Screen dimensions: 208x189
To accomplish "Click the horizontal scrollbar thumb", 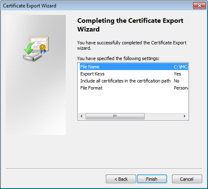I will point(115,116).
